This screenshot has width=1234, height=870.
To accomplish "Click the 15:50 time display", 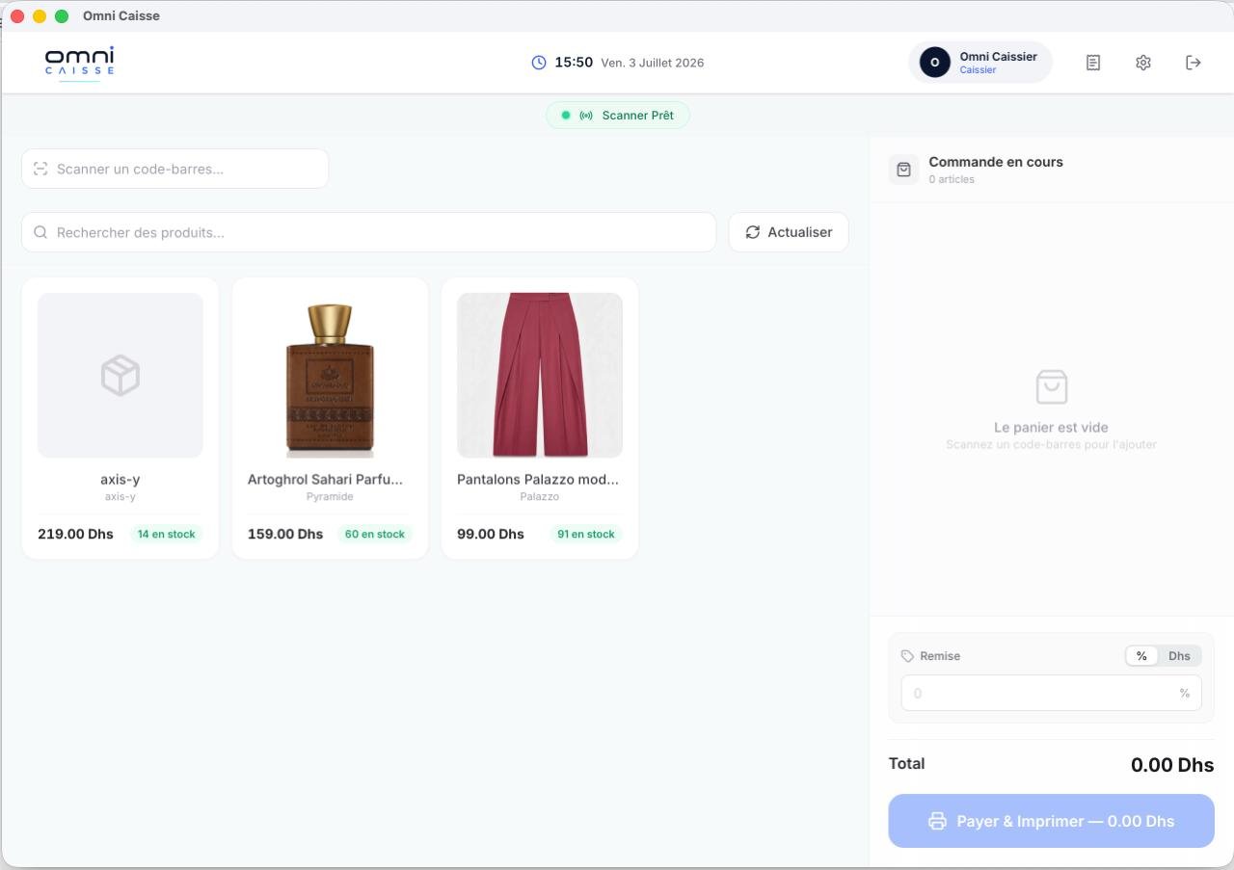I will [x=574, y=63].
